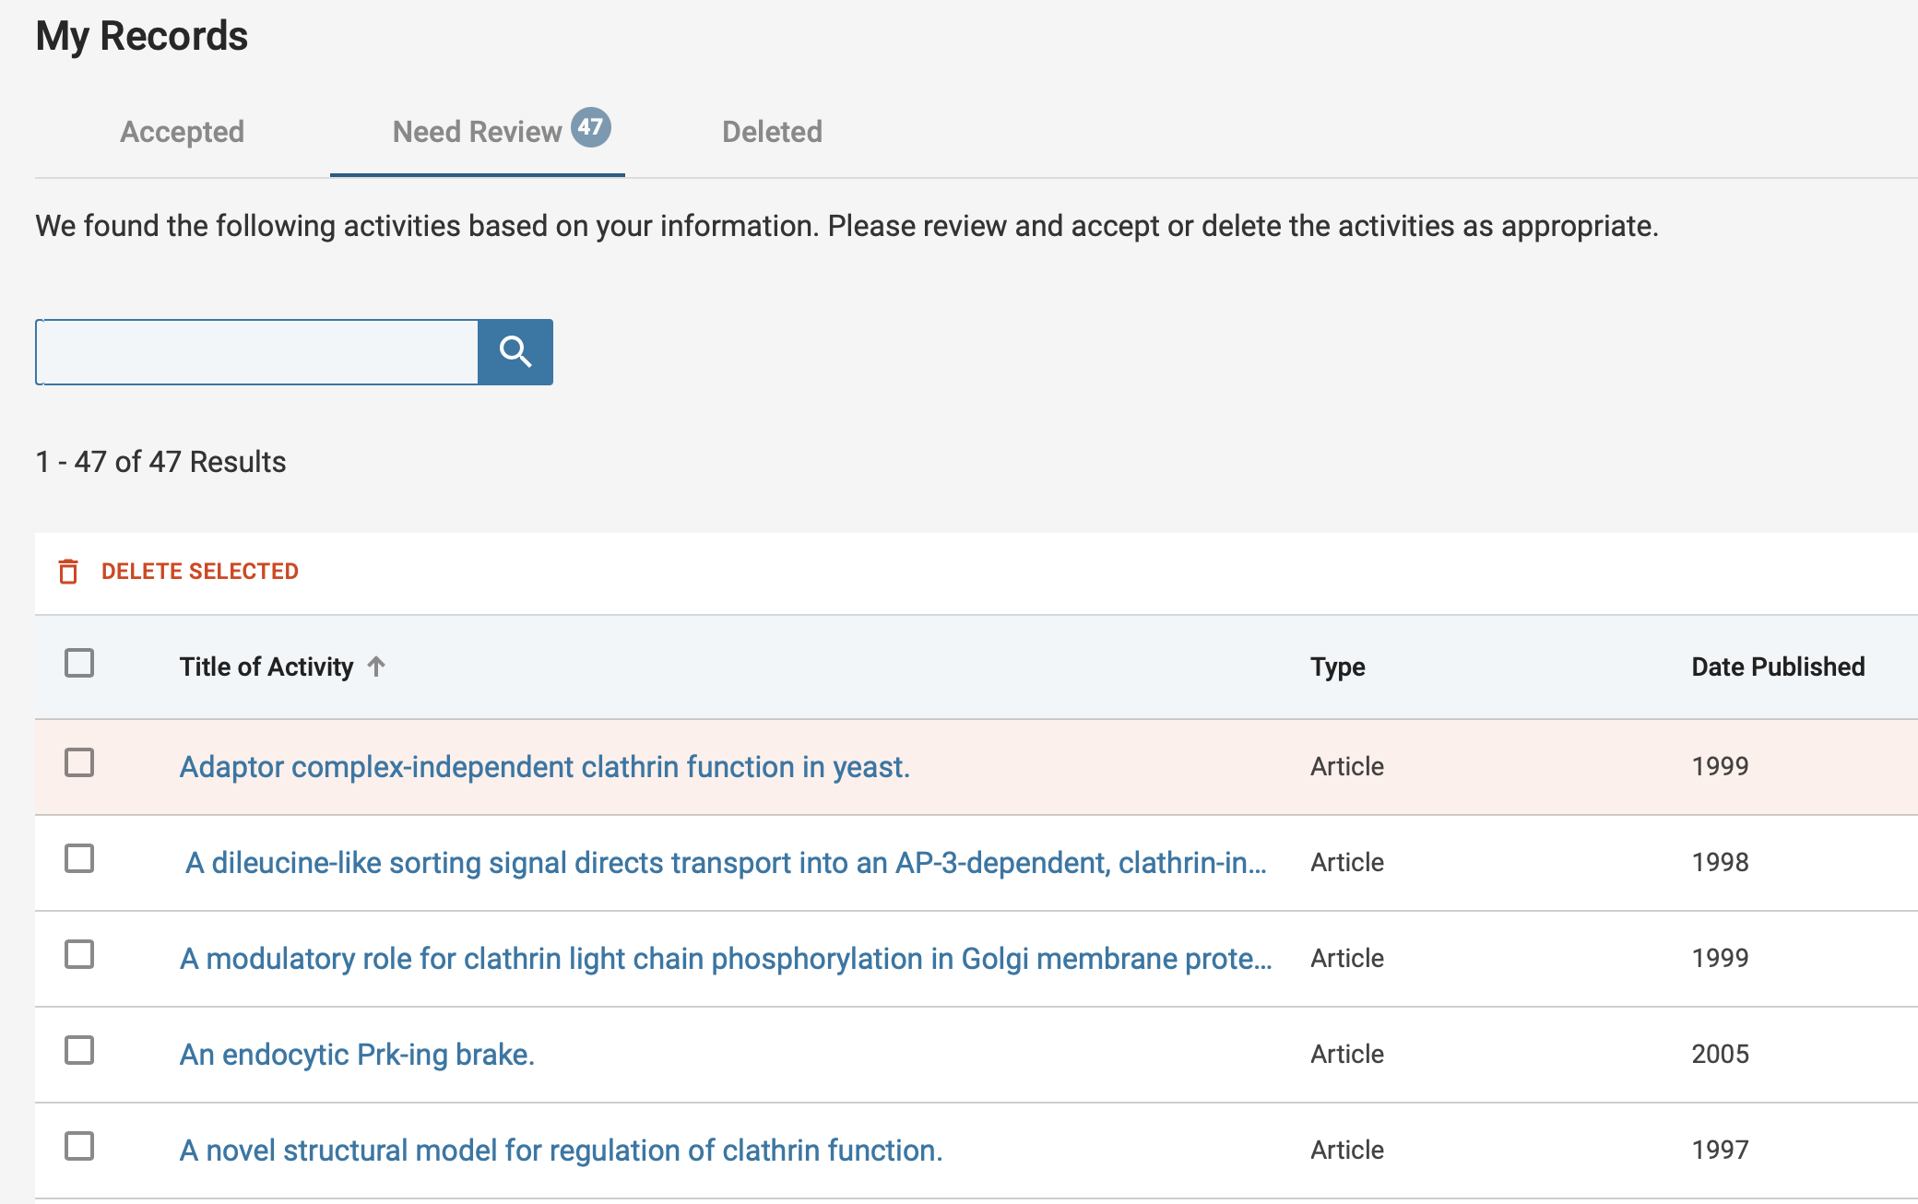Open the Deleted tab
This screenshot has width=1918, height=1204.
pos(772,132)
